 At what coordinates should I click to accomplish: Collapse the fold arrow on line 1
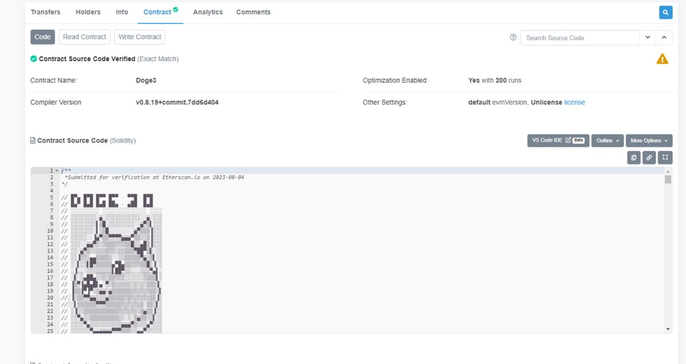click(57, 171)
